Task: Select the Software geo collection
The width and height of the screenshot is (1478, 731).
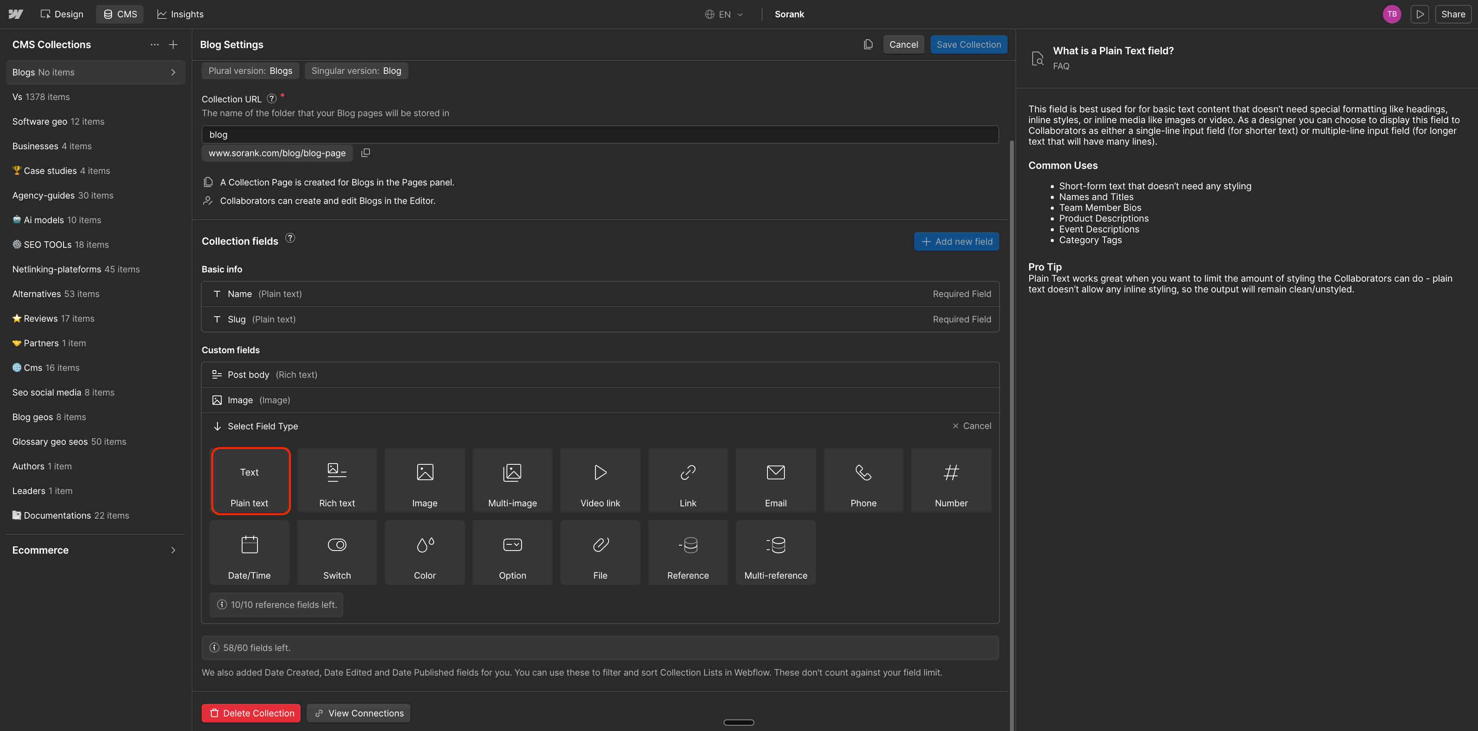Action: pos(95,122)
